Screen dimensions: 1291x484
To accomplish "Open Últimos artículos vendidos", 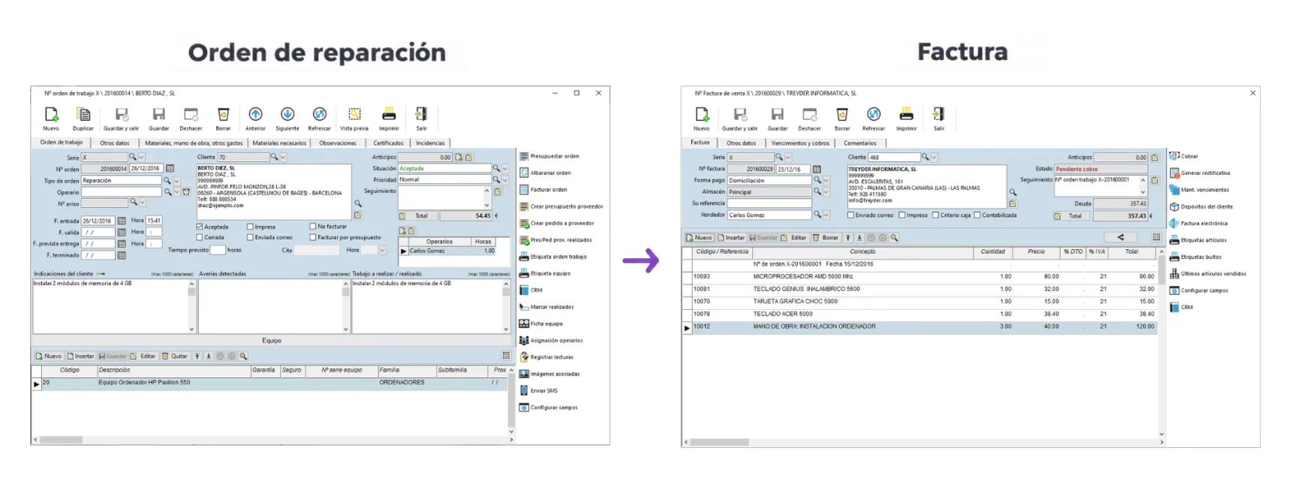I will (x=1208, y=274).
